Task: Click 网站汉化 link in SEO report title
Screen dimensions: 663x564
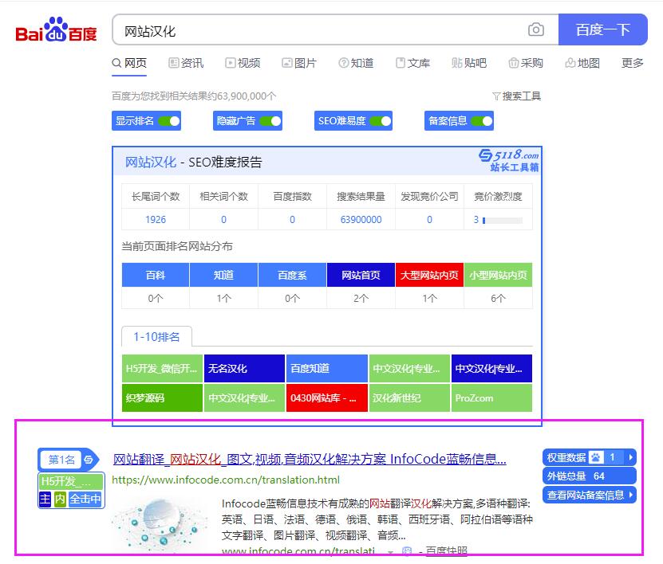Action: [151, 162]
